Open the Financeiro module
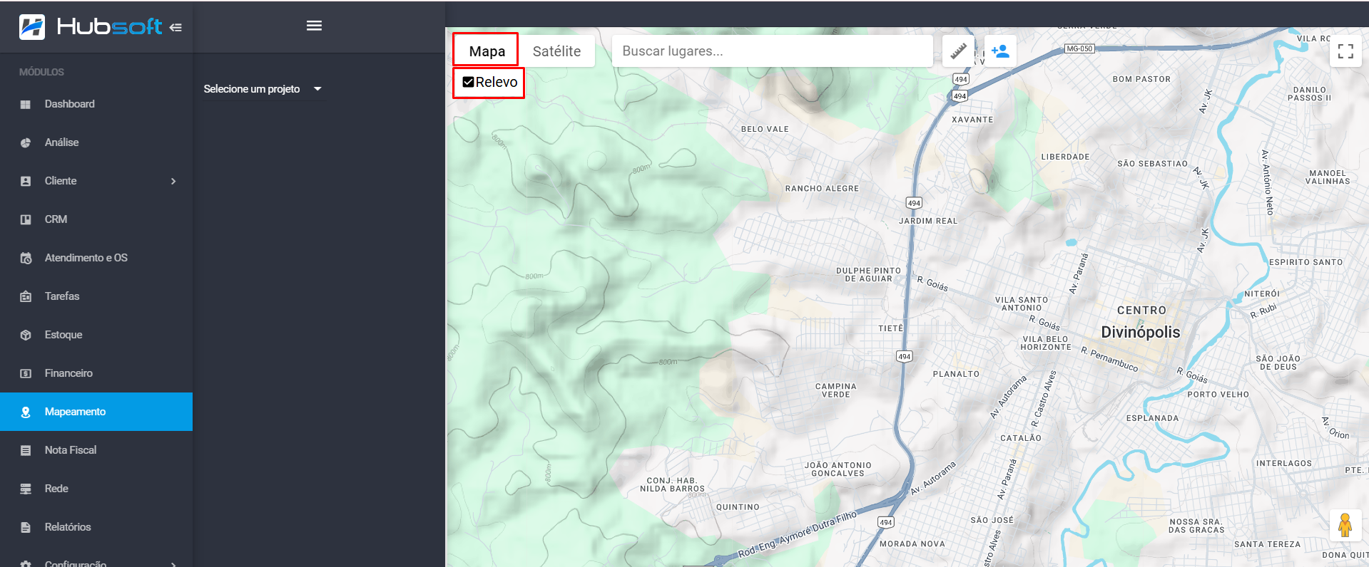1369x567 pixels. pyautogui.click(x=96, y=373)
